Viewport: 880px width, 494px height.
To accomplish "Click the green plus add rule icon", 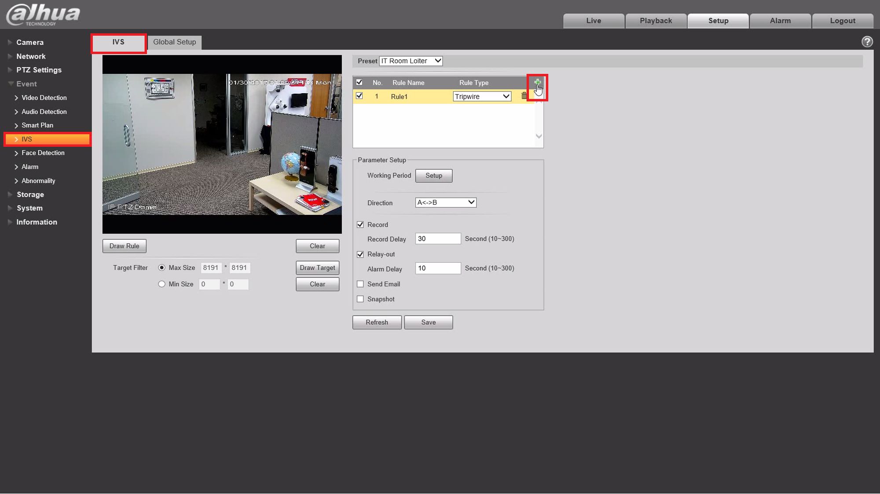I will coord(537,82).
